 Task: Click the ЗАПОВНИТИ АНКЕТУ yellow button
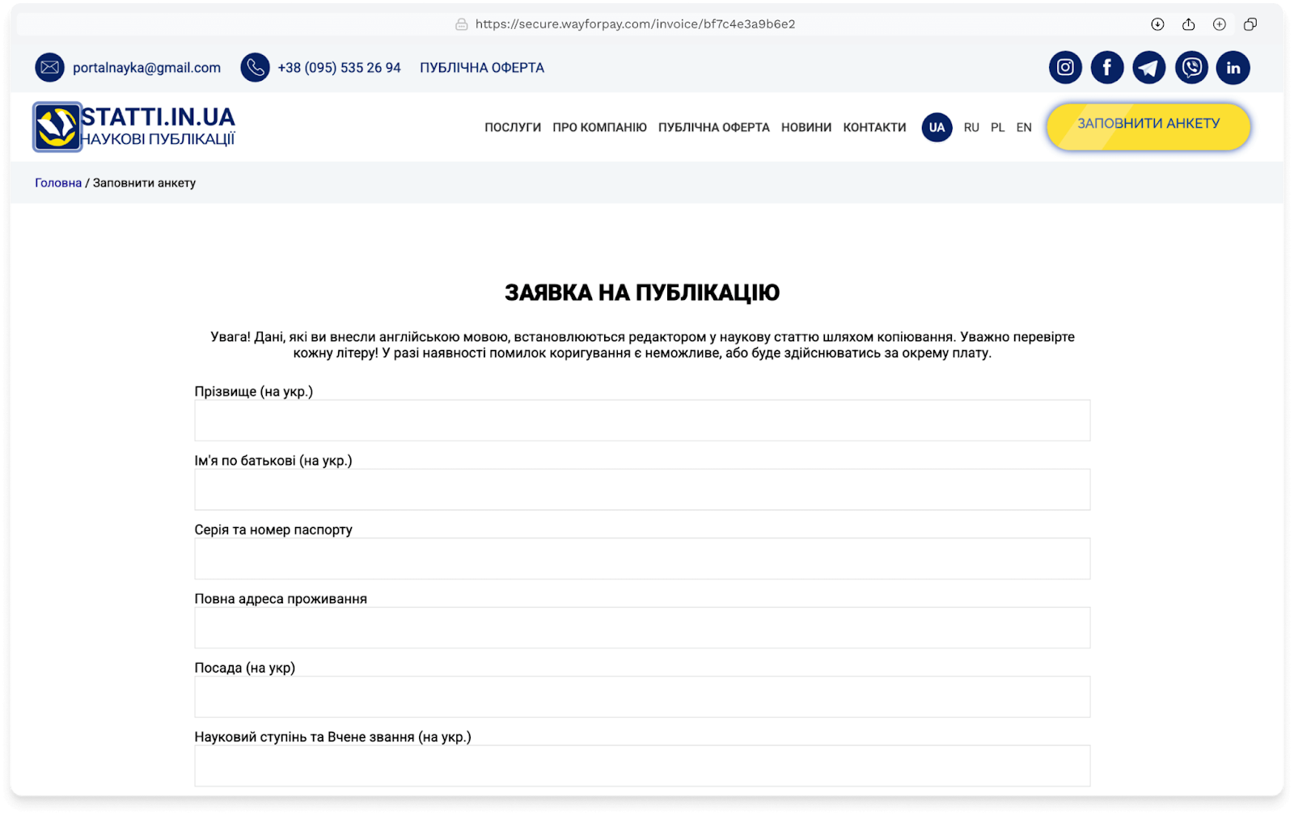(1148, 126)
